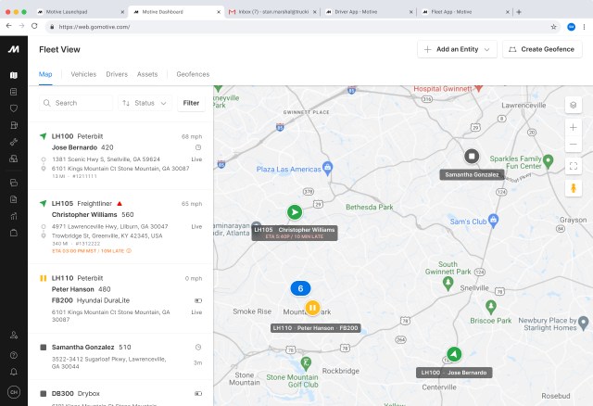Click the Street View pegman icon
The image size is (593, 406).
pos(574,188)
